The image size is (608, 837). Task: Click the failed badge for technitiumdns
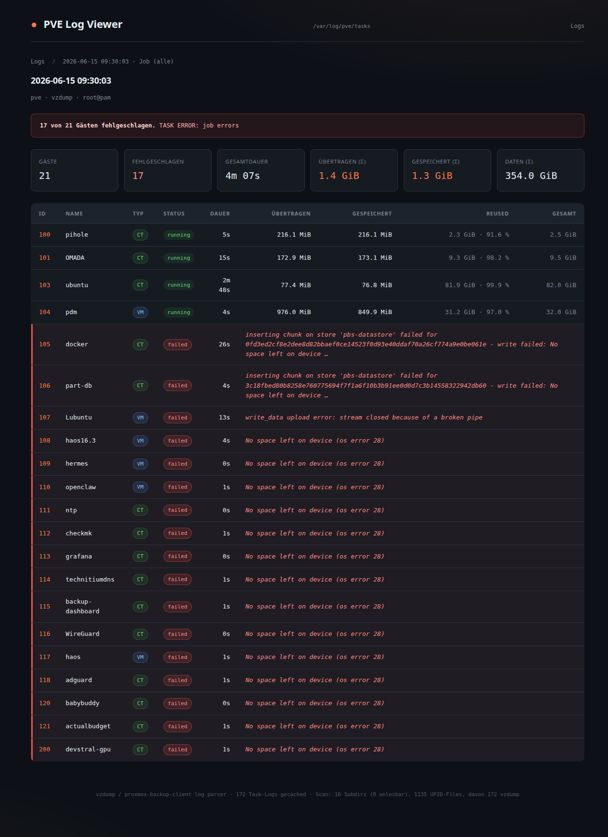point(177,580)
